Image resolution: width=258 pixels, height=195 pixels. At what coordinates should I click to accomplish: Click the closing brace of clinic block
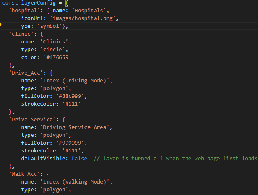[10, 65]
